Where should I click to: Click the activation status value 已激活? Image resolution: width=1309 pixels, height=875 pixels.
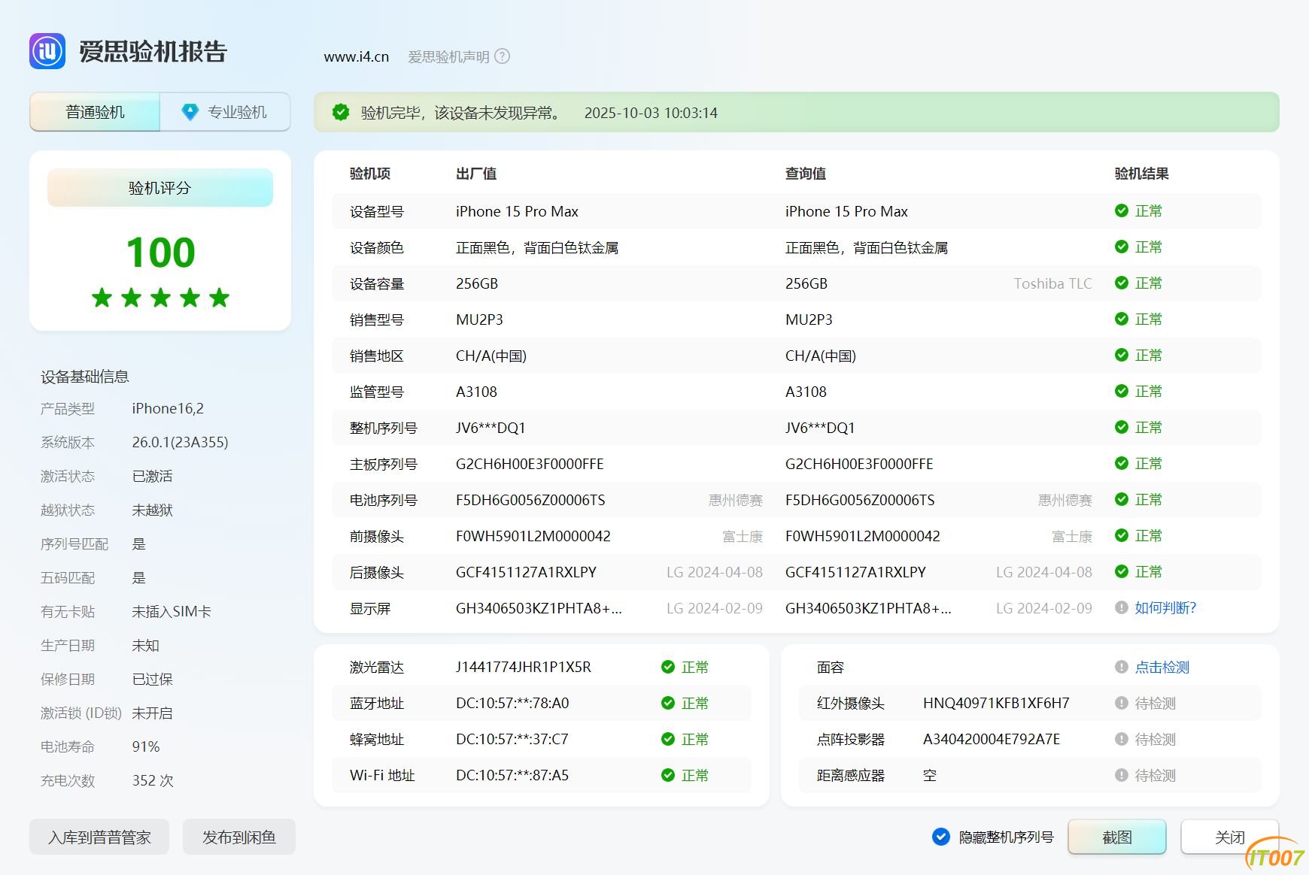[x=152, y=477]
